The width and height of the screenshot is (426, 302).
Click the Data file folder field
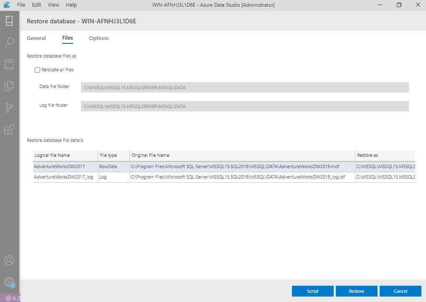245,87
